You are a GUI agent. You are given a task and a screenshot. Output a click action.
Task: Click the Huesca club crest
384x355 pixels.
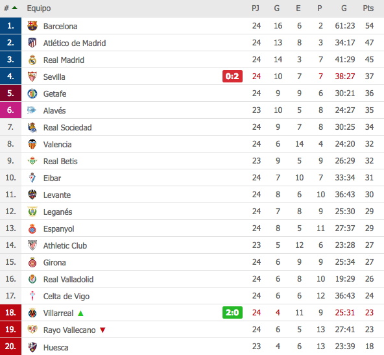(x=32, y=347)
